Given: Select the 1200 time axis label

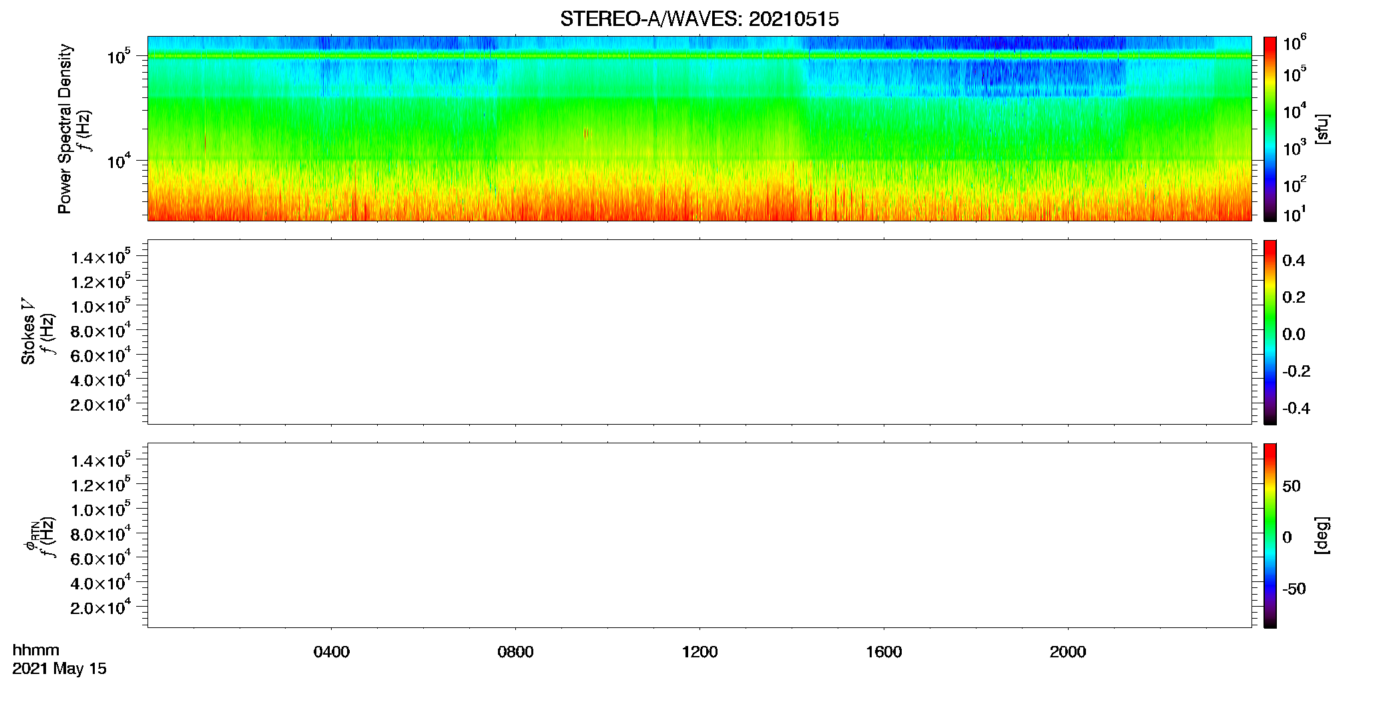Looking at the screenshot, I should pos(699,652).
